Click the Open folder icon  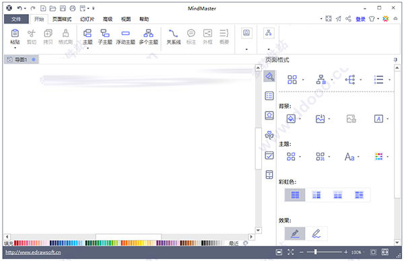click(53, 9)
